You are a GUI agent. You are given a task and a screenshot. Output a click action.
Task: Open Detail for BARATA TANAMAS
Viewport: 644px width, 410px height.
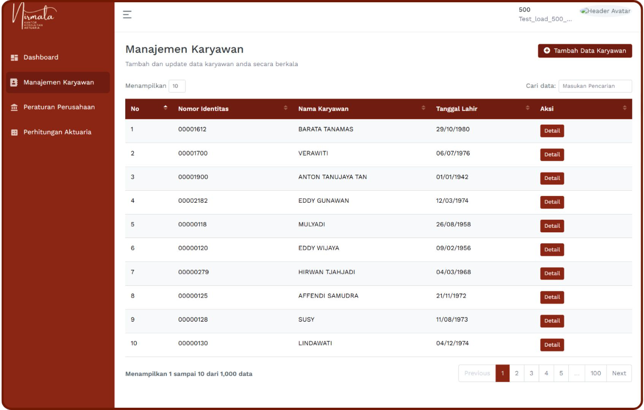pyautogui.click(x=552, y=131)
